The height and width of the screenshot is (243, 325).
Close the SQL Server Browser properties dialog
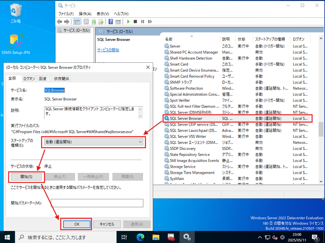point(148,67)
